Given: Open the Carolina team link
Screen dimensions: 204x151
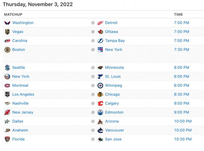Looking at the screenshot, I should (x=20, y=41).
